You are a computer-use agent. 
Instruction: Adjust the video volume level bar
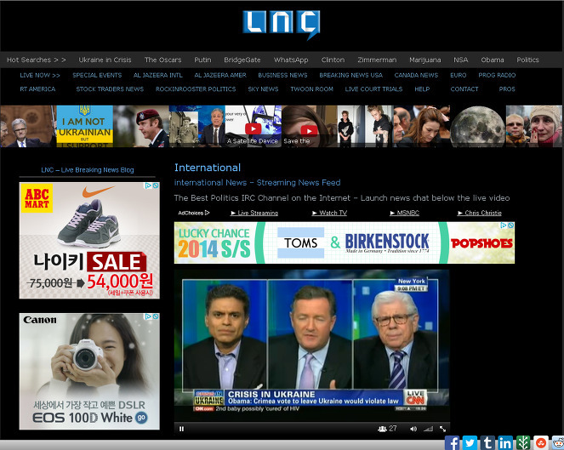428,429
